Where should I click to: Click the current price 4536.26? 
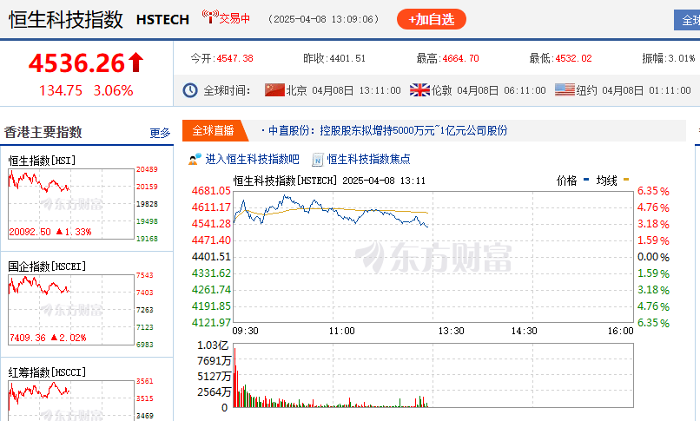76,62
